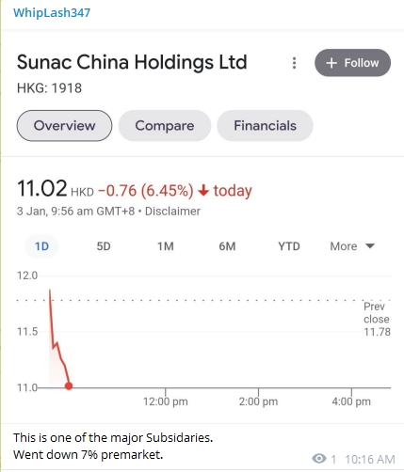This screenshot has height=472, width=404.
Task: Switch chart to 1M range
Action: pyautogui.click(x=166, y=246)
